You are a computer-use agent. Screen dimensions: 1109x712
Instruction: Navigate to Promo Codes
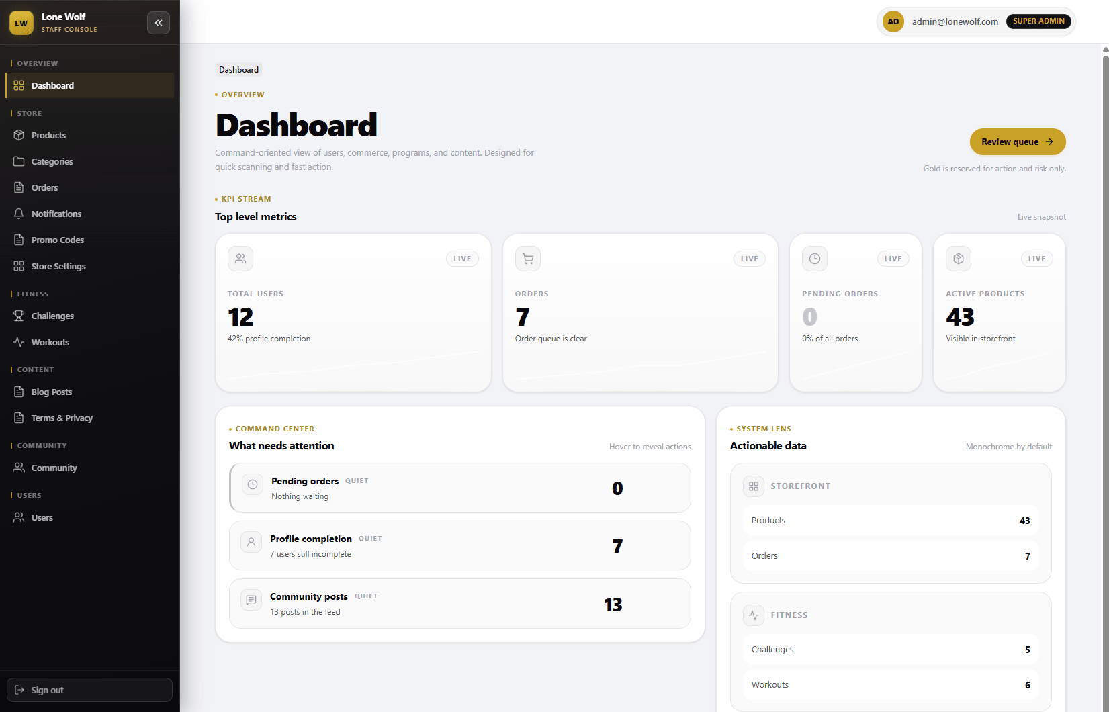click(x=89, y=240)
